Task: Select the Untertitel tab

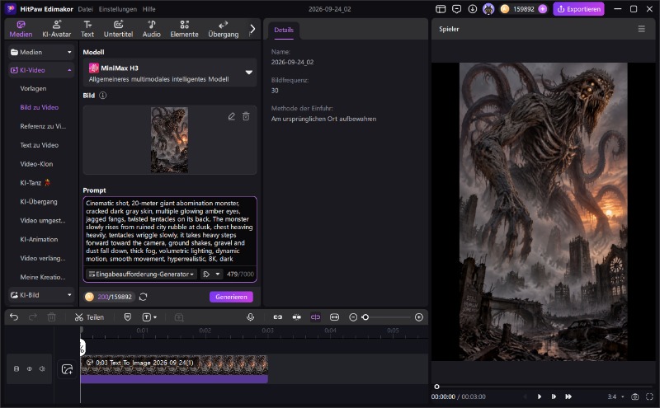Action: pos(118,29)
